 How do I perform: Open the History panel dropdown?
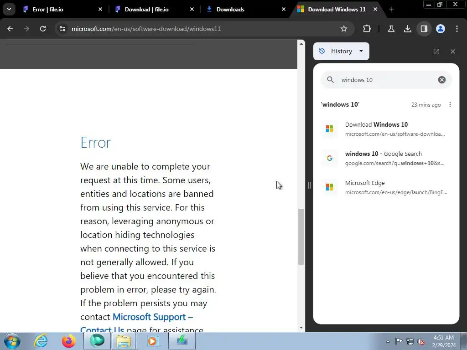click(341, 51)
